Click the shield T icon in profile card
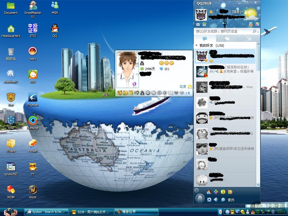288x216 pixels. [165, 93]
